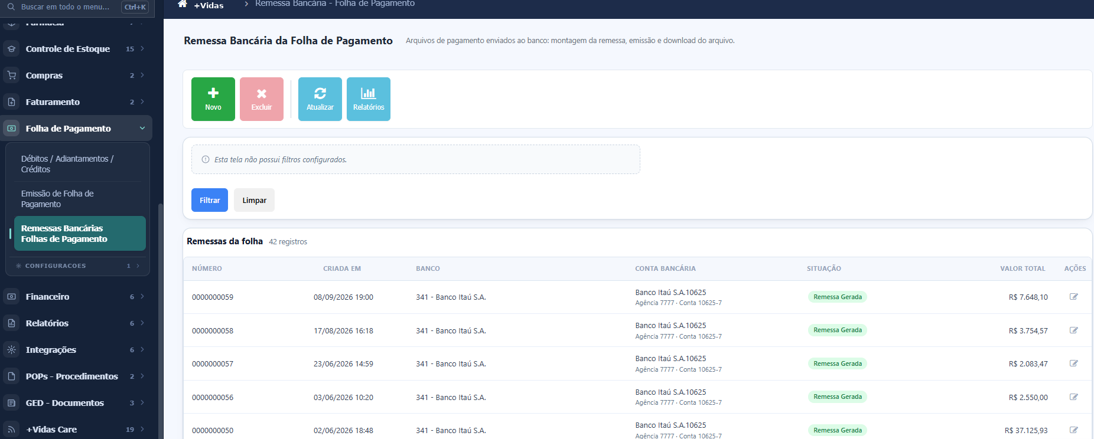The width and height of the screenshot is (1094, 439).
Task: Open the Financeiro menu item
Action: click(76, 297)
